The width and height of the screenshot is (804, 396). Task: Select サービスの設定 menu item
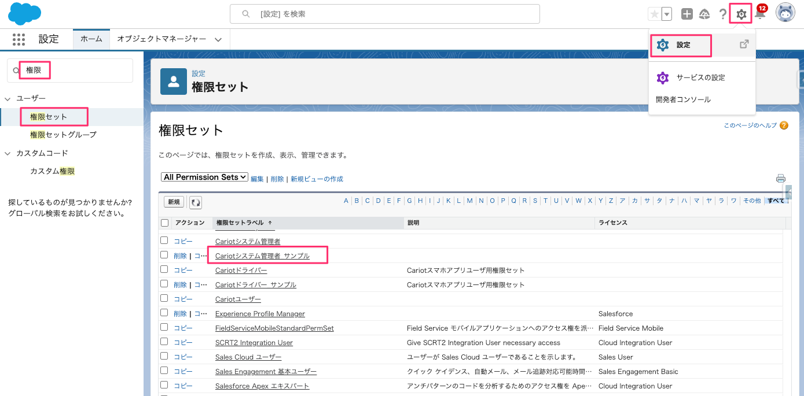tap(700, 77)
